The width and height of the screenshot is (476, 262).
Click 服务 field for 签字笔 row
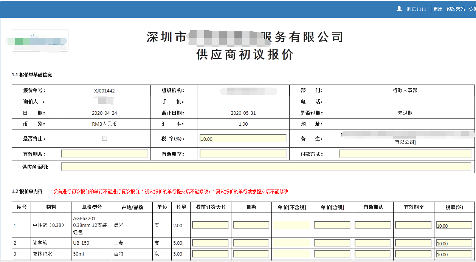point(251,243)
